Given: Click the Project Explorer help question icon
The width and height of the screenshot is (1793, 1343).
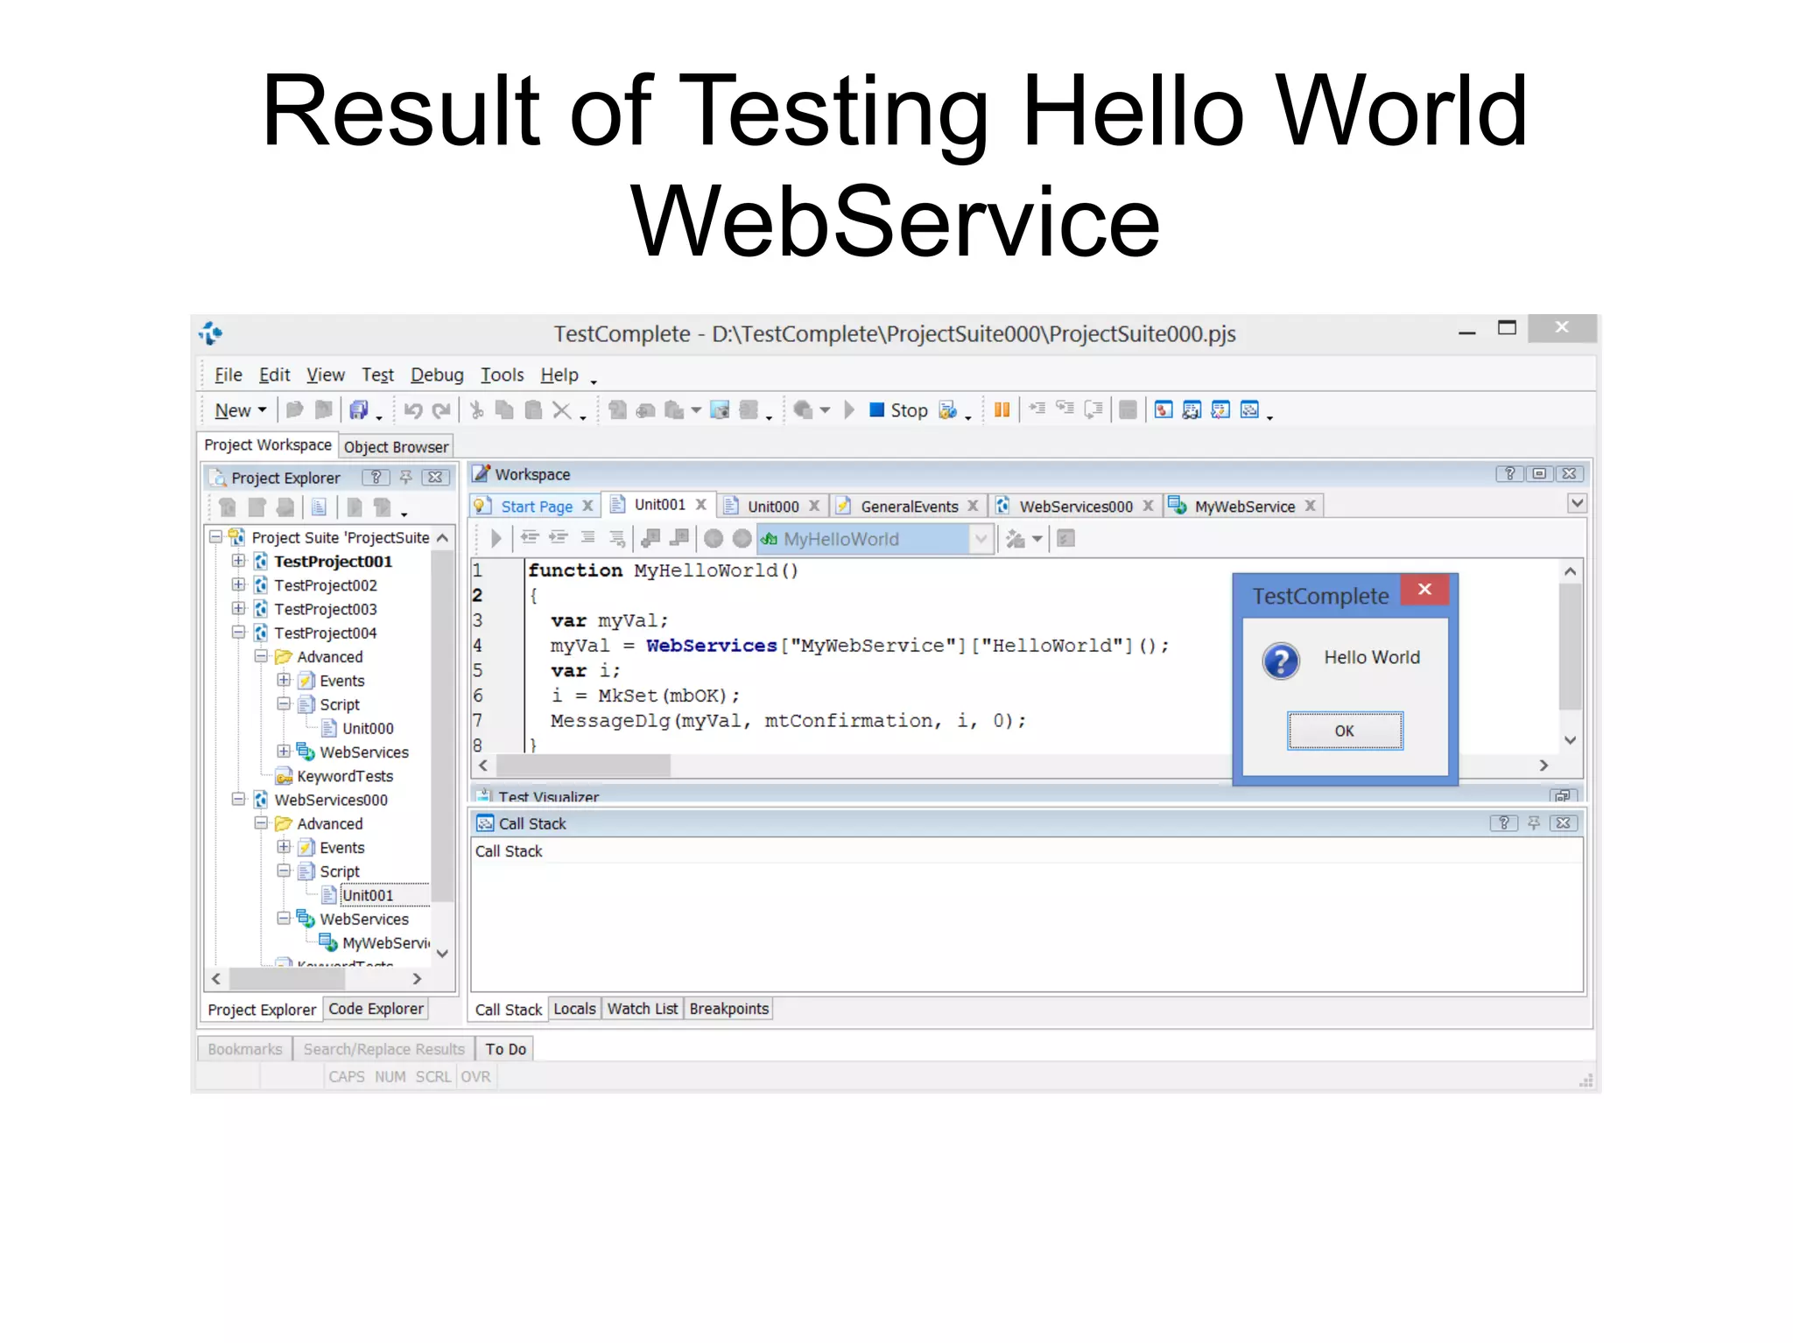Looking at the screenshot, I should [376, 478].
